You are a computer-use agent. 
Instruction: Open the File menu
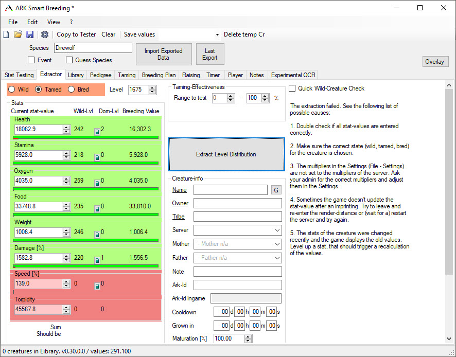pos(13,22)
